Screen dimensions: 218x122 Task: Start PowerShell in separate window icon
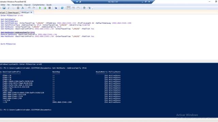pos(62,8)
